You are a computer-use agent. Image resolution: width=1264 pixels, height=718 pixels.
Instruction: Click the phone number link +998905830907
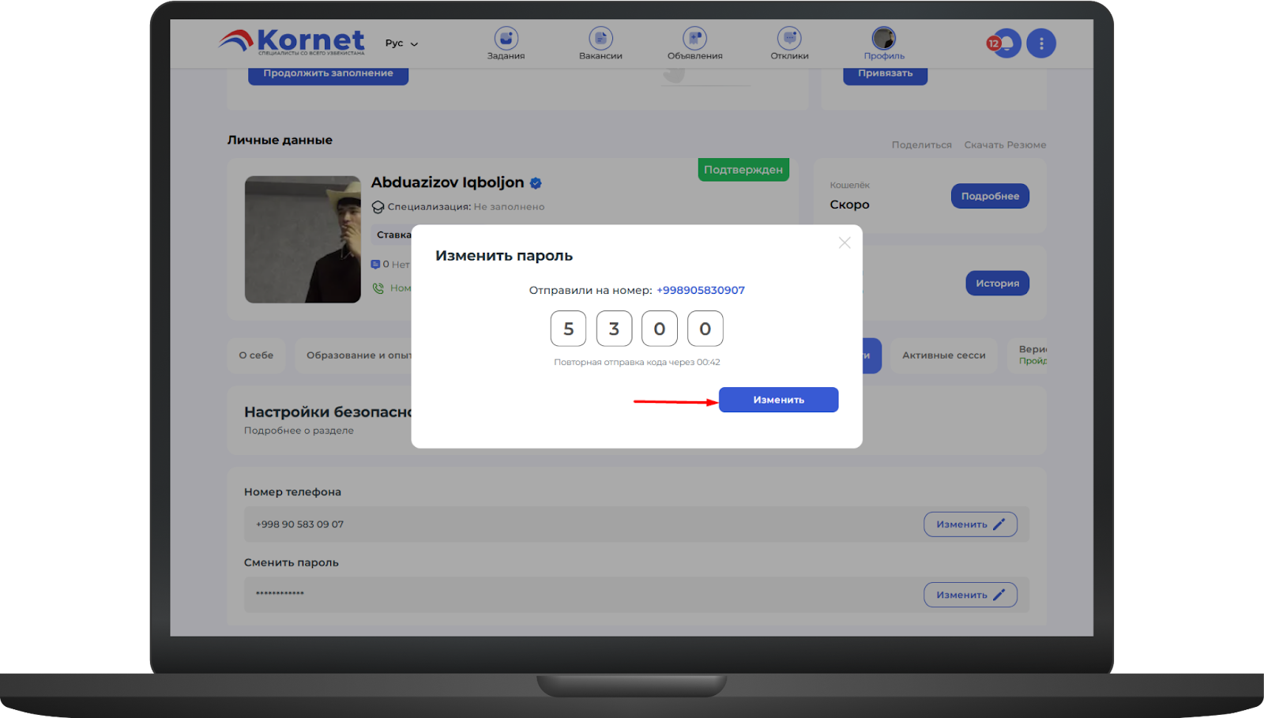point(700,290)
